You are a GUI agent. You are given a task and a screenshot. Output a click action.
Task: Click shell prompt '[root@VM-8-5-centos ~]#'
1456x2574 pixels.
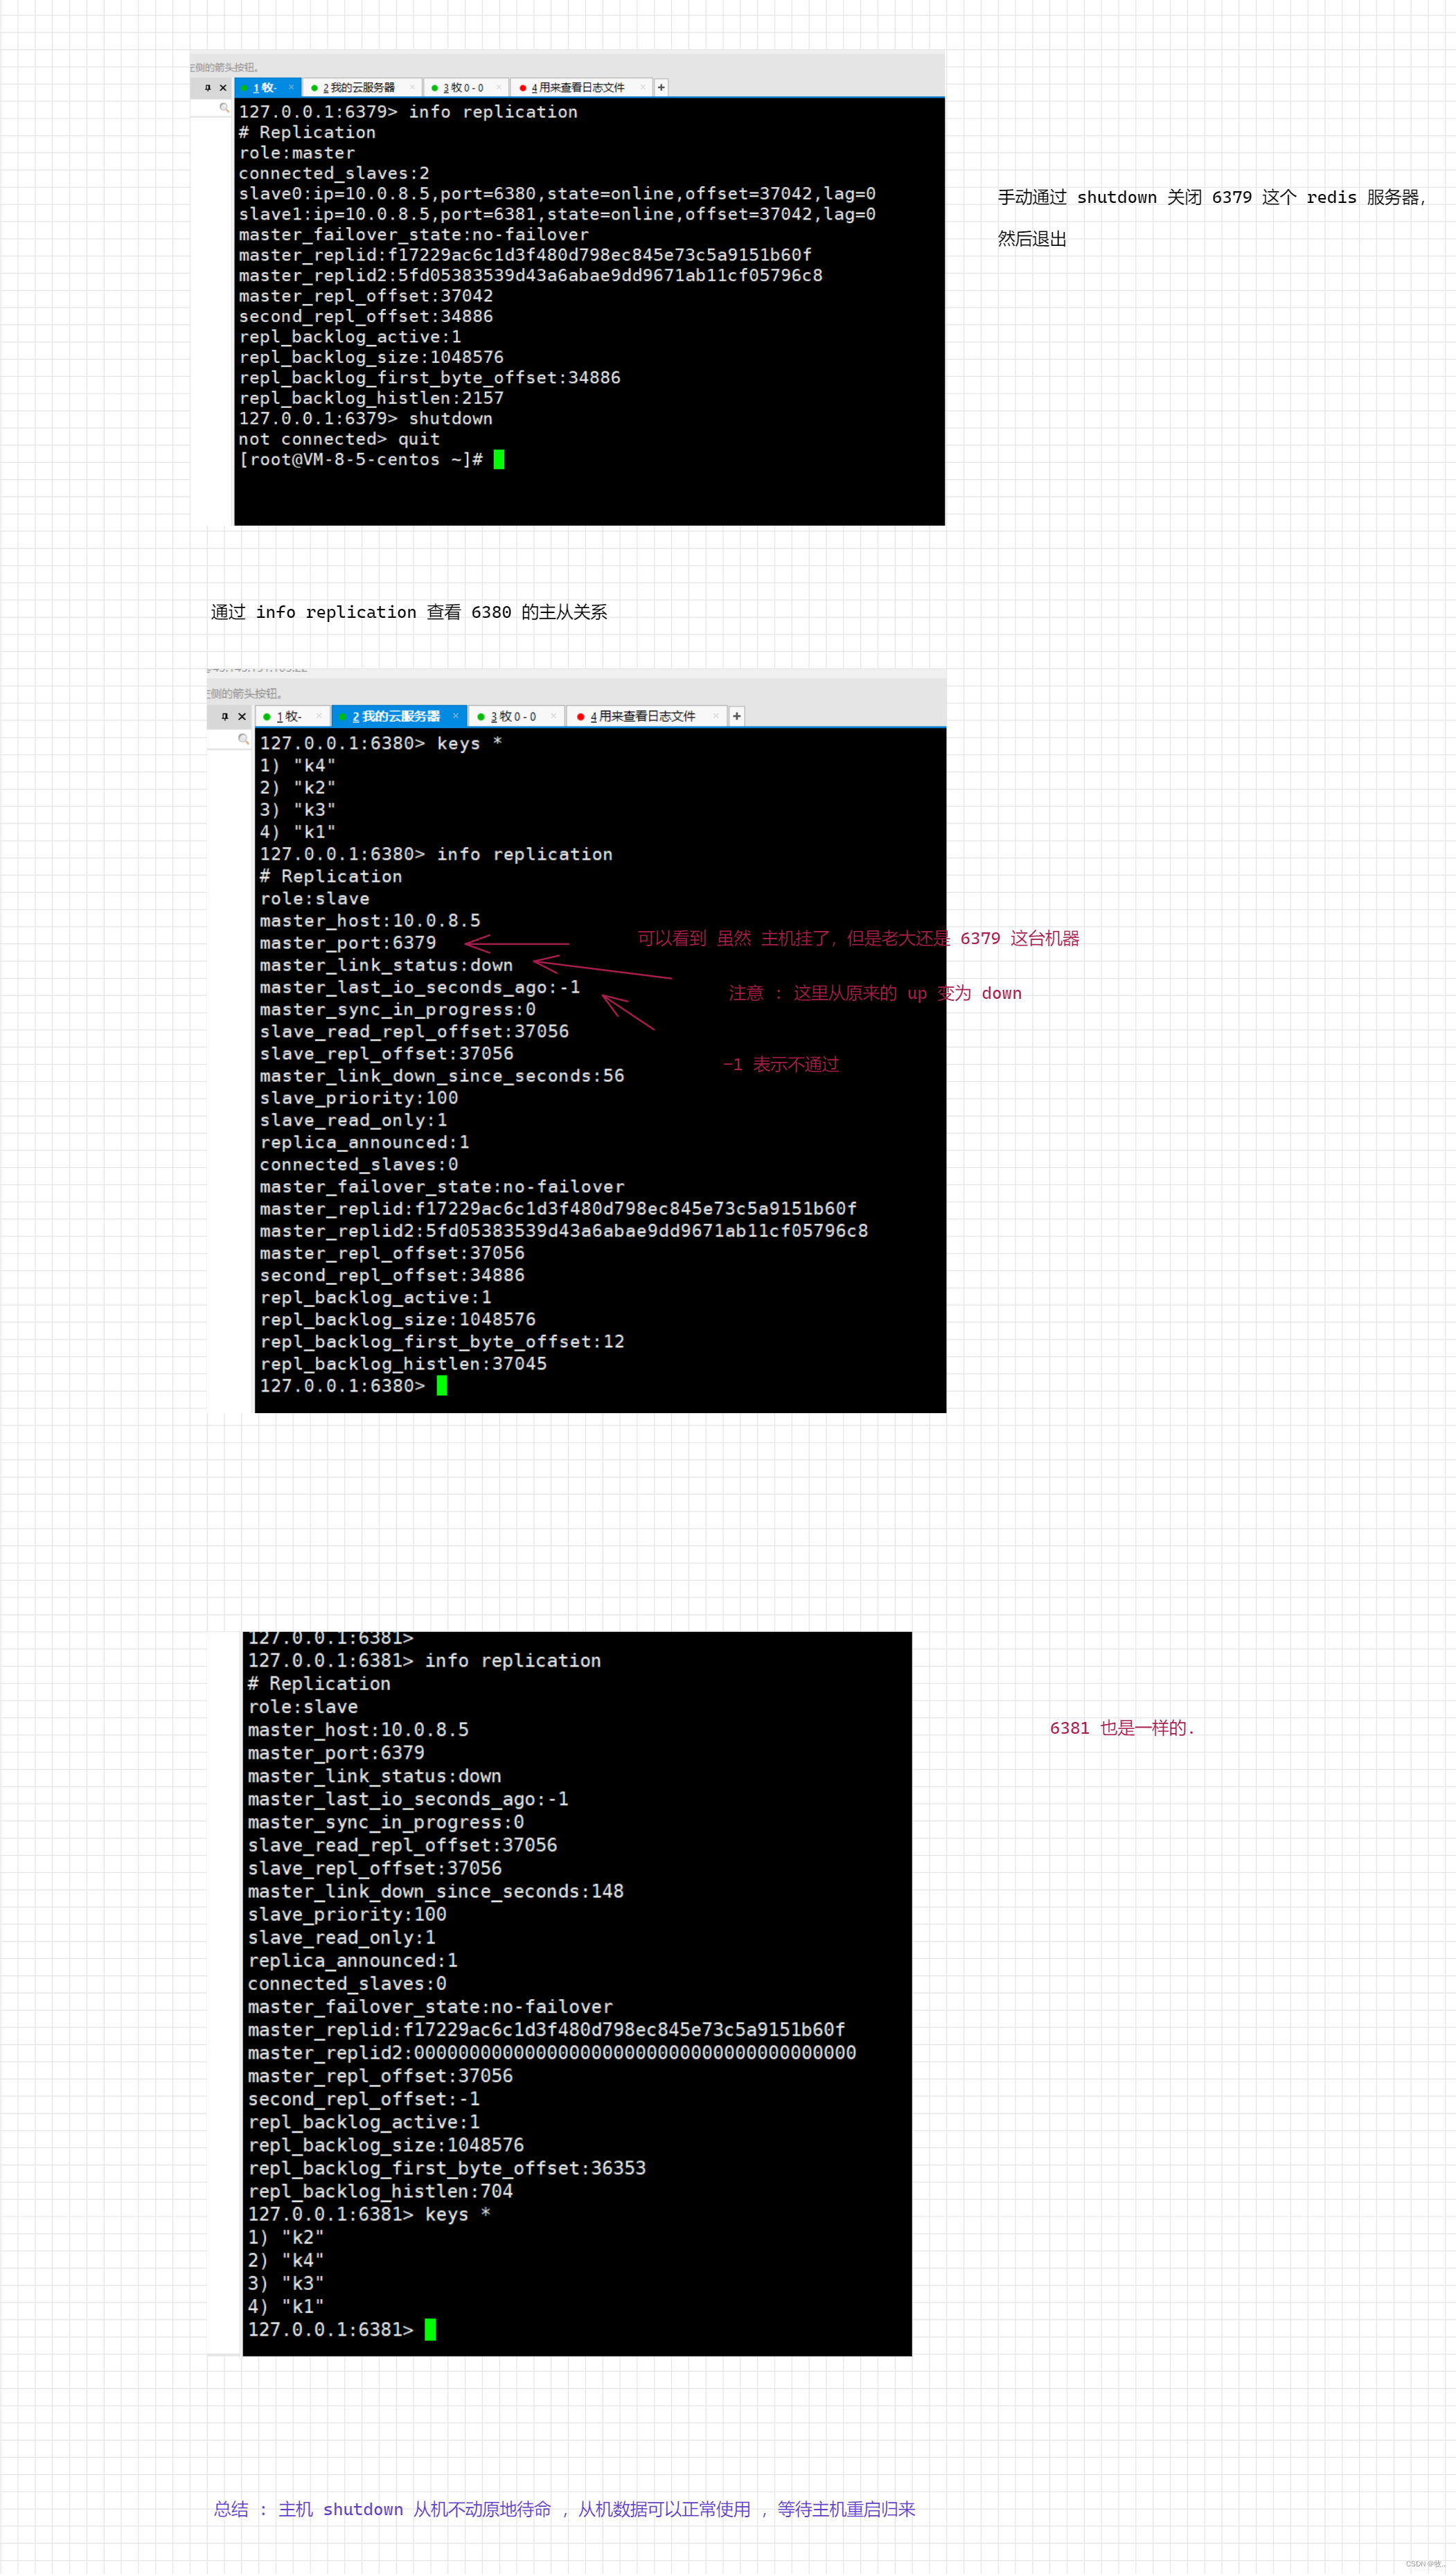pyautogui.click(x=361, y=460)
